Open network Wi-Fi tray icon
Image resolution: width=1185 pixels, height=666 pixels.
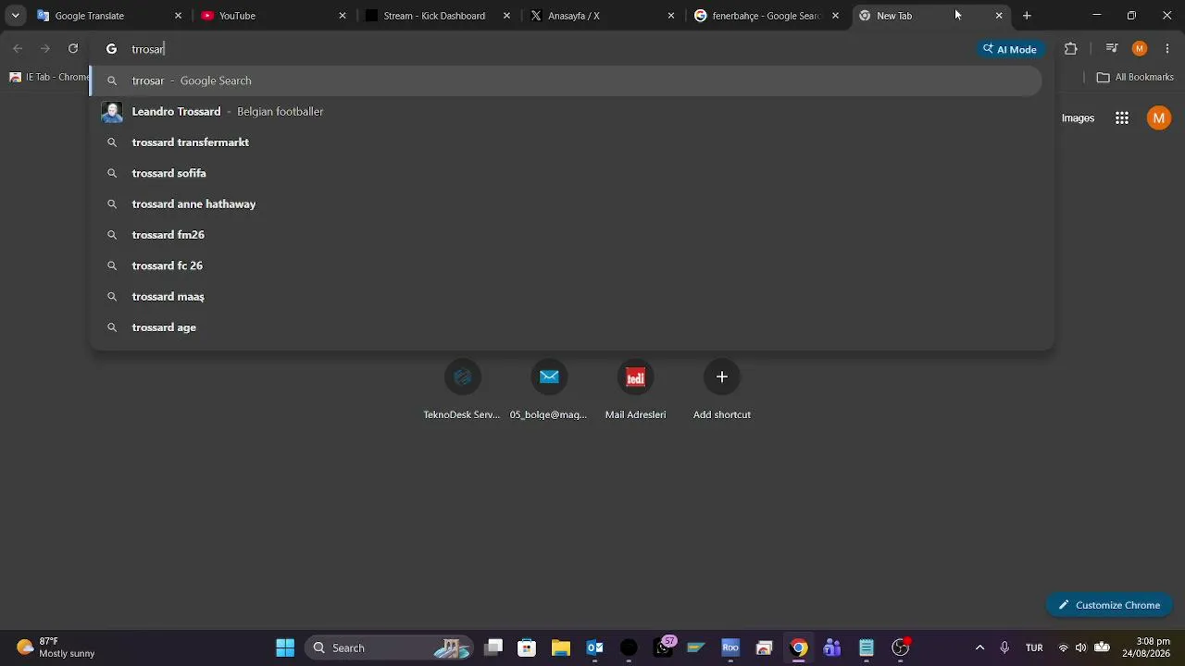(x=1063, y=647)
